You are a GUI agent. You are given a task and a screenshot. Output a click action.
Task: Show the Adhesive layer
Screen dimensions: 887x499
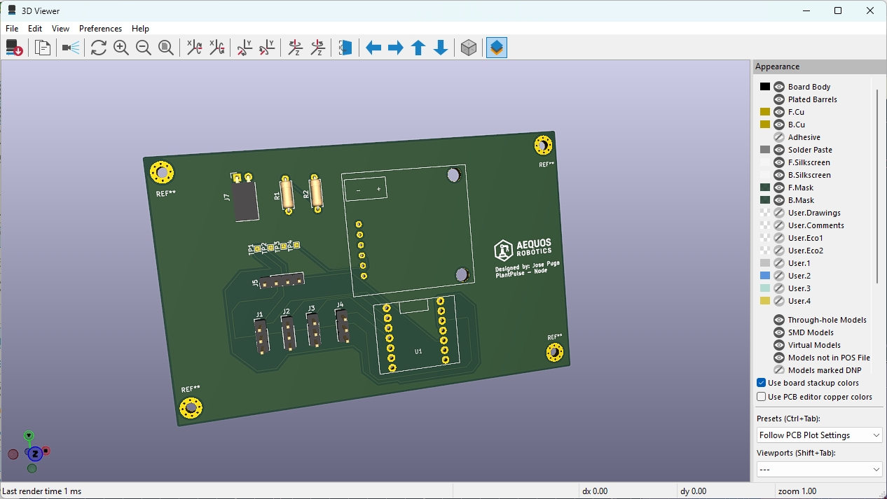pyautogui.click(x=779, y=137)
